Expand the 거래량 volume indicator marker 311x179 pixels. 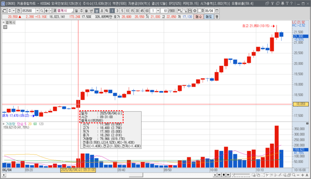click(x=3, y=124)
